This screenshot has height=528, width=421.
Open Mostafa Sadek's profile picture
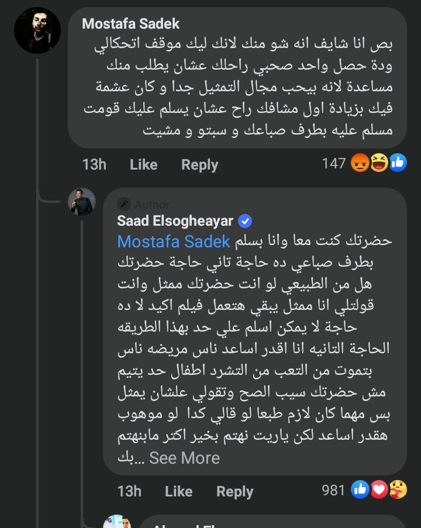[37, 30]
